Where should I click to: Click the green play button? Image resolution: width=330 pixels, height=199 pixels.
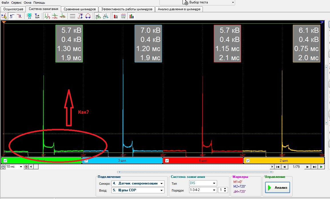tap(321, 167)
